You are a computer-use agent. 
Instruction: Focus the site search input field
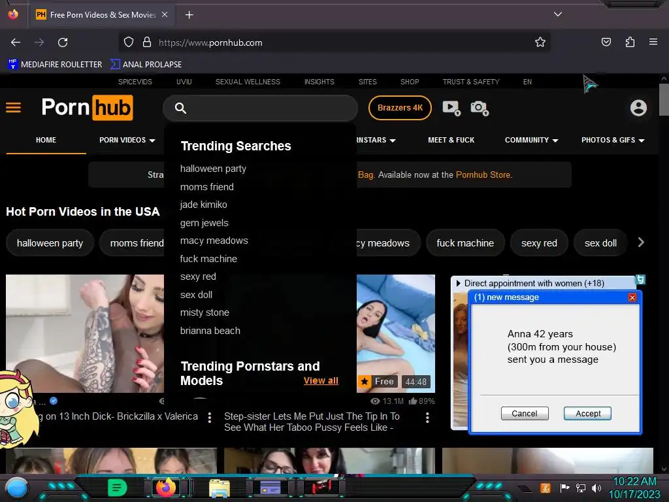tap(260, 108)
